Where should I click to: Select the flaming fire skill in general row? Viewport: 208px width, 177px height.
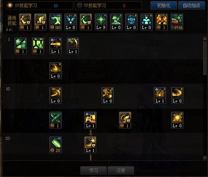162,22
